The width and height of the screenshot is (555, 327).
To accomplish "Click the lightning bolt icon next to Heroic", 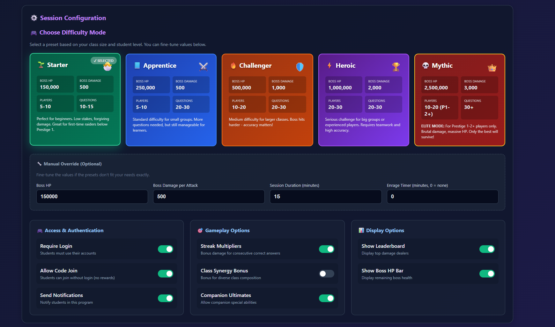I will [x=329, y=66].
